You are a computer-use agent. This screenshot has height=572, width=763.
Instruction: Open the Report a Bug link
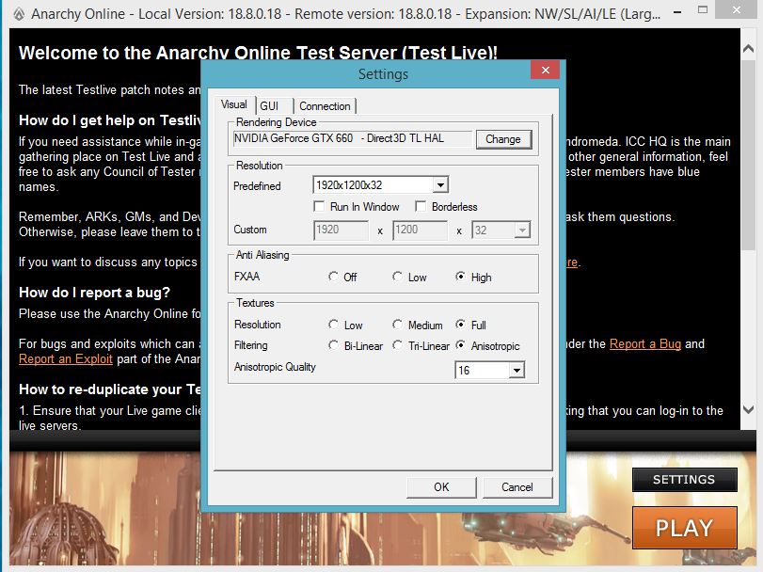point(644,344)
